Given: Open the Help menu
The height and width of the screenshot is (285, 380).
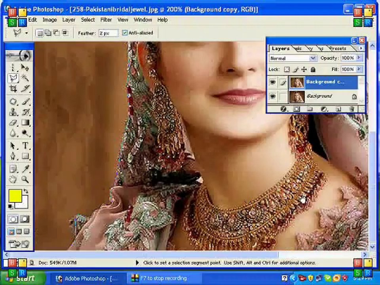Looking at the screenshot, I should (162, 20).
